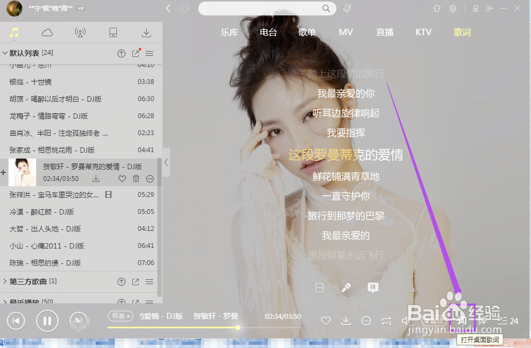531x348 pixels.
Task: Open the 歌单 tab
Action: 307,32
